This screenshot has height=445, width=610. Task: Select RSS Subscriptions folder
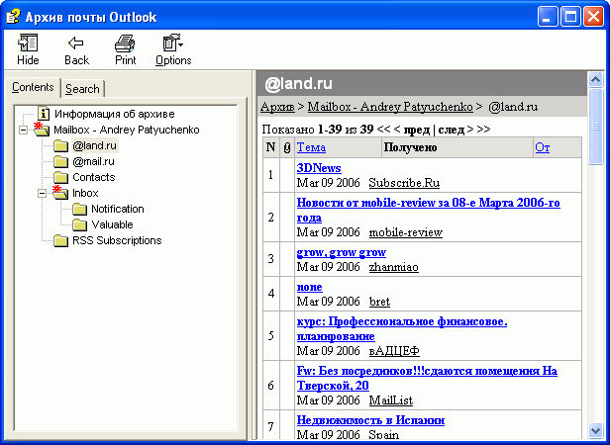coord(116,240)
